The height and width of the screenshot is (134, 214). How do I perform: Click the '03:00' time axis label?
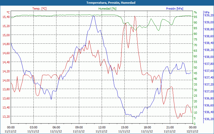click(34, 128)
